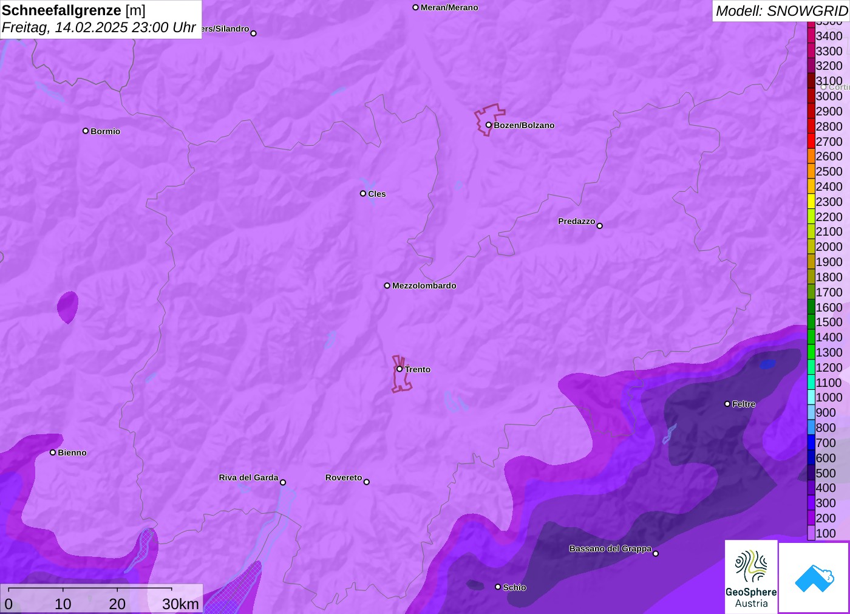The height and width of the screenshot is (614, 850).
Task: Pick the 1000 m legend color swatch
Action: (811, 397)
